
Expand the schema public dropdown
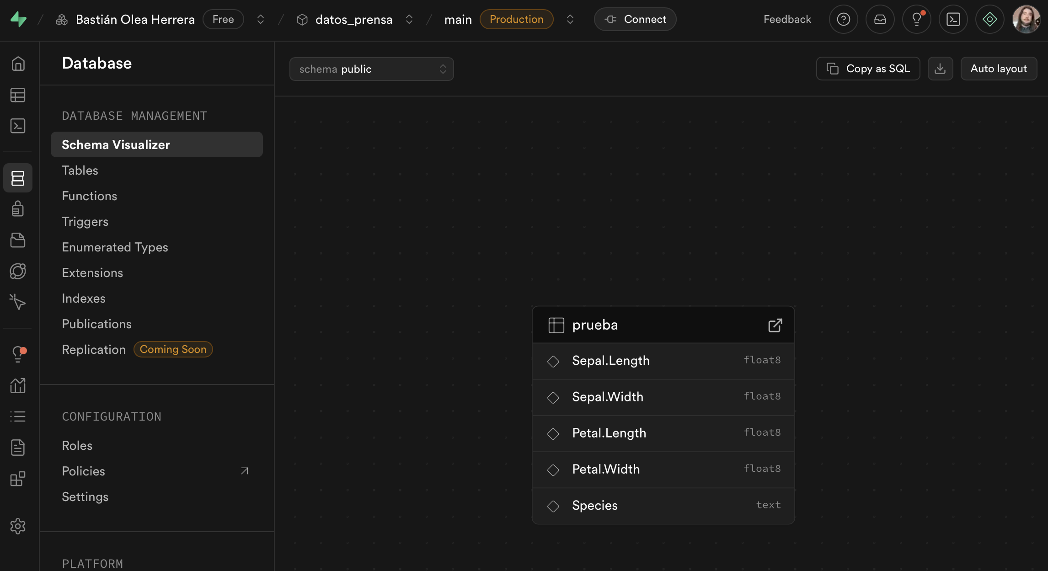coord(371,69)
